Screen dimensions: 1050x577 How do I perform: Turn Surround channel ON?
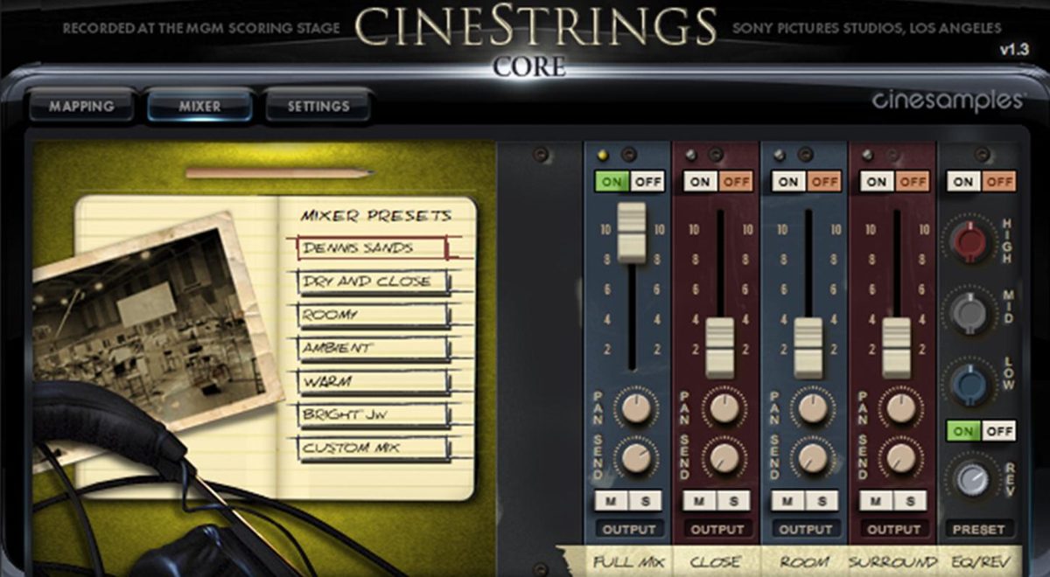877,182
